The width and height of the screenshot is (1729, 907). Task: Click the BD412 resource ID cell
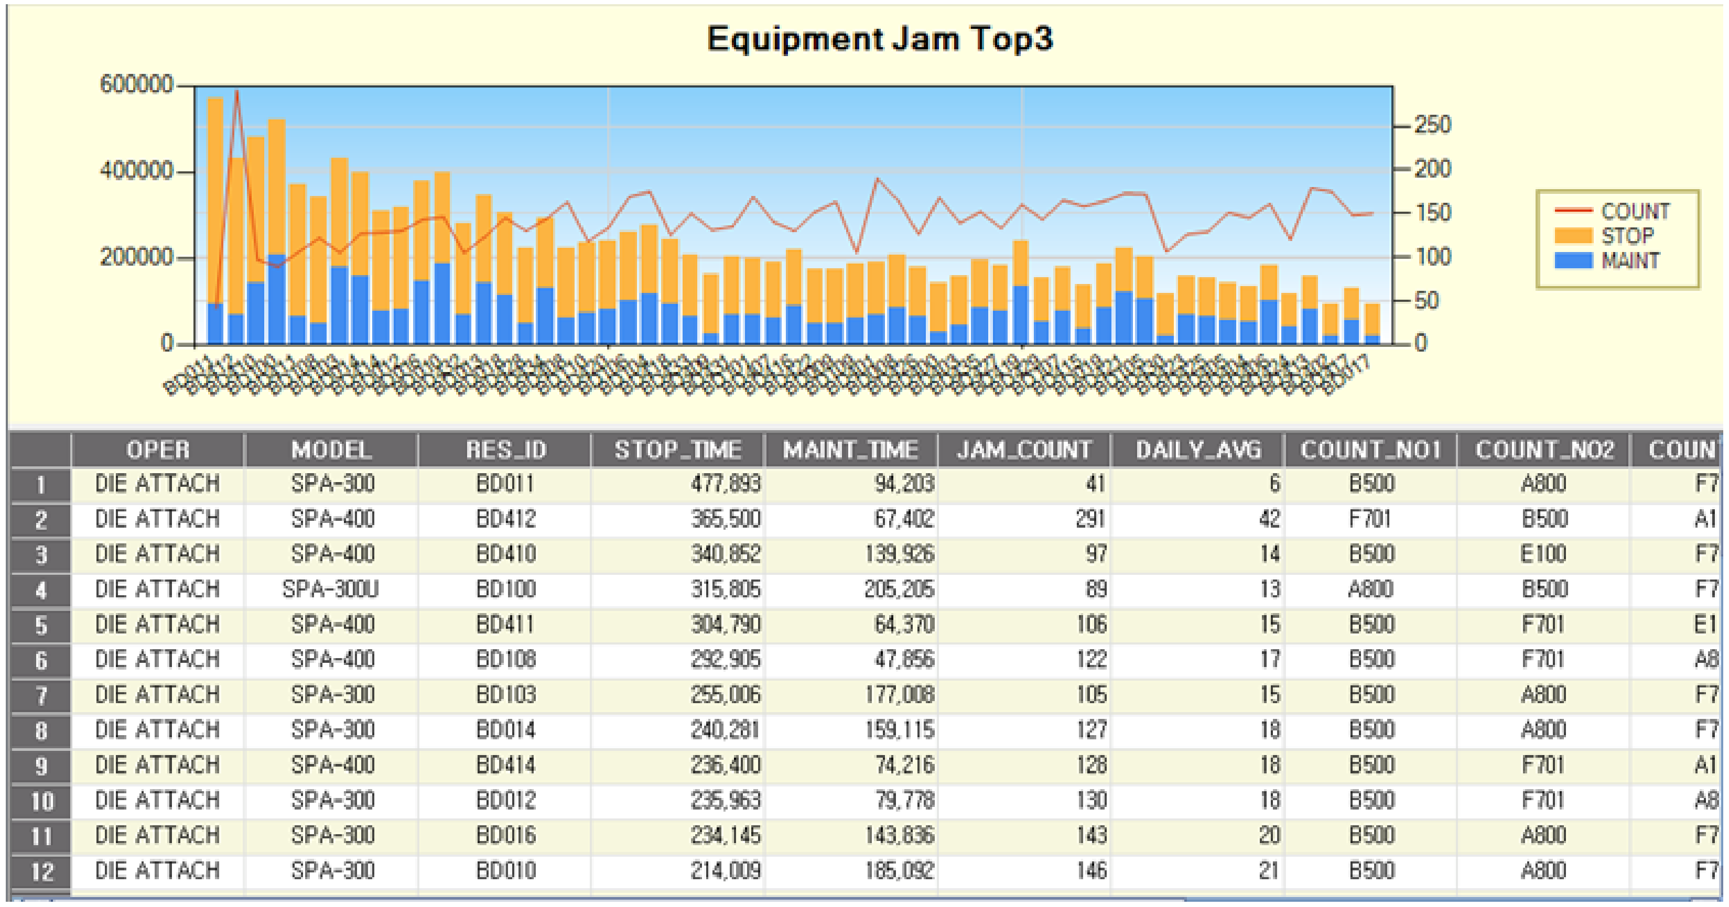505,519
